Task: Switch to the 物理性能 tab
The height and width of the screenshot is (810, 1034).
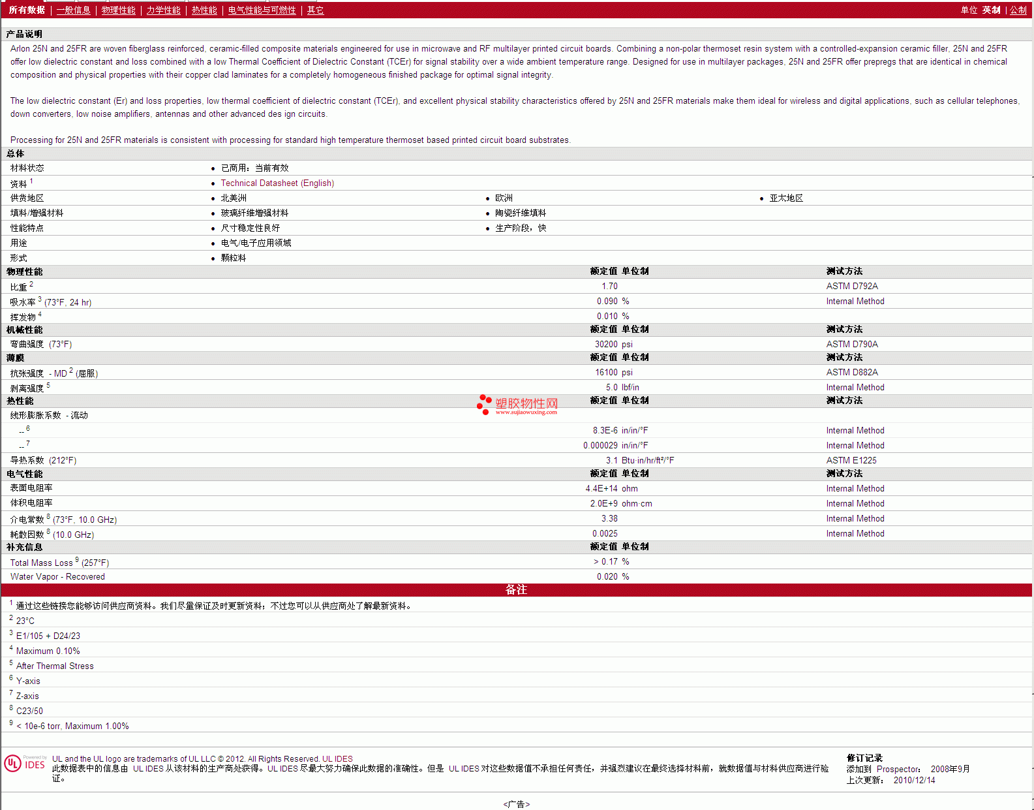Action: pos(119,10)
